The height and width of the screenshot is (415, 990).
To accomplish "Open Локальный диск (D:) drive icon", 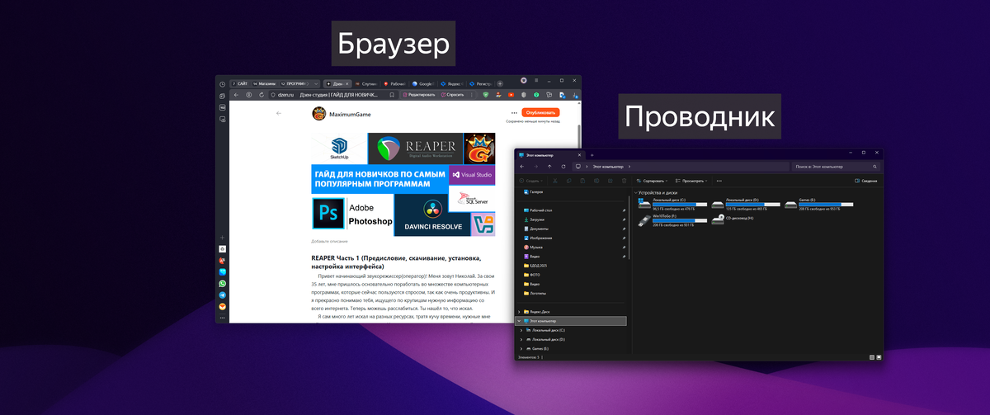I will click(x=719, y=204).
